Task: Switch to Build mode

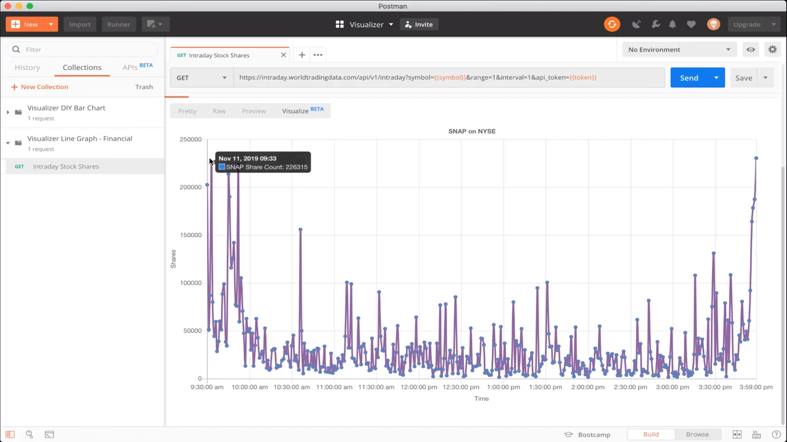Action: (x=651, y=435)
